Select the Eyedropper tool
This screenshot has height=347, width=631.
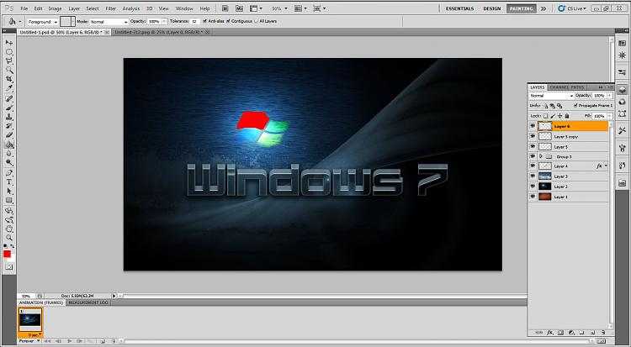pyautogui.click(x=9, y=88)
